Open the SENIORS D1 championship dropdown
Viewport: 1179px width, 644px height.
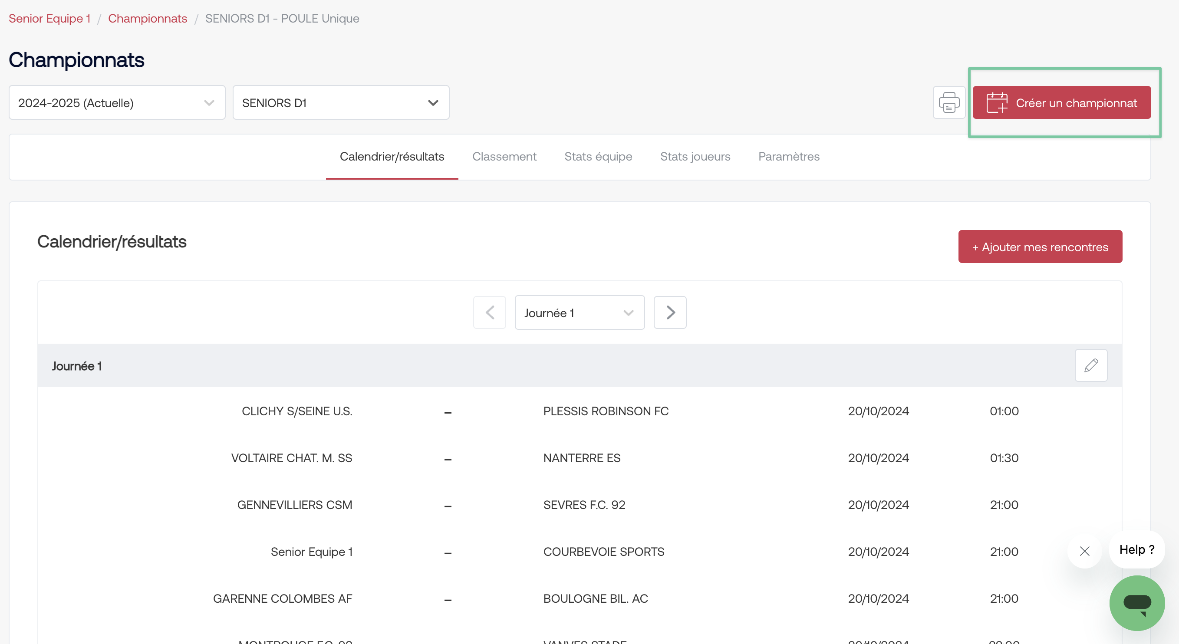[340, 102]
